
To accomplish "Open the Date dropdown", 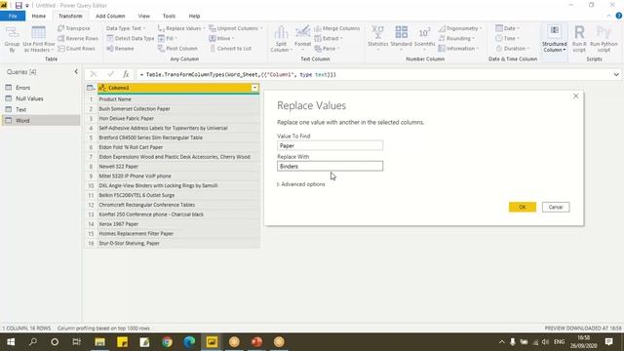I will (508, 28).
